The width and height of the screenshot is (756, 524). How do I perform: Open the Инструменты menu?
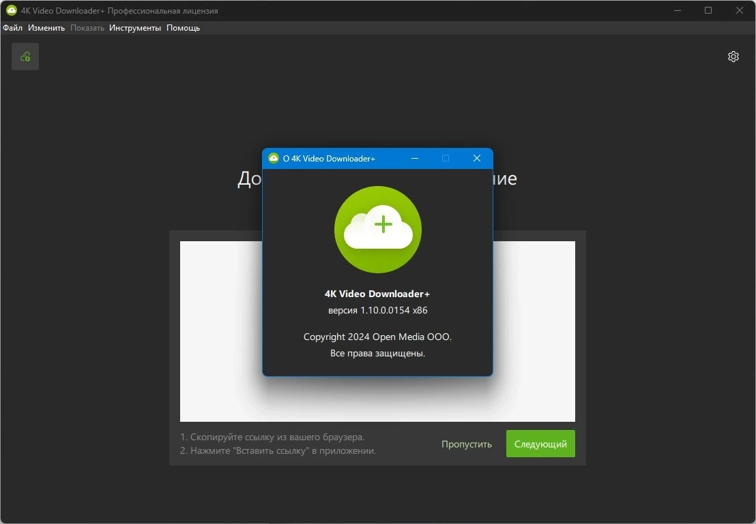pyautogui.click(x=135, y=28)
